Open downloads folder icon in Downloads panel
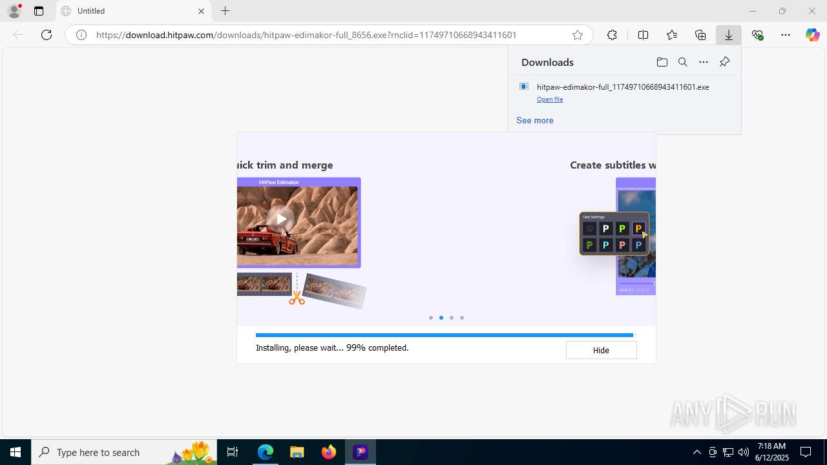The image size is (827, 465). (x=662, y=62)
